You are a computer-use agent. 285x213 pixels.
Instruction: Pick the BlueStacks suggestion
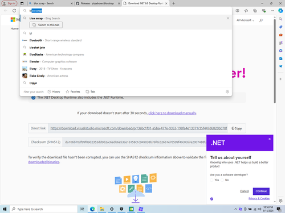tap(126, 55)
